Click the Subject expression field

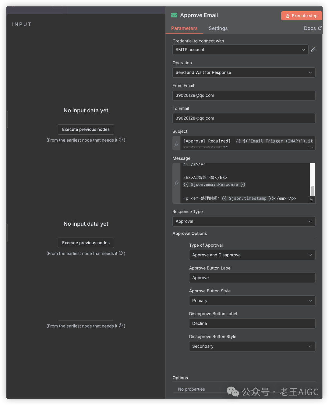[x=247, y=143]
